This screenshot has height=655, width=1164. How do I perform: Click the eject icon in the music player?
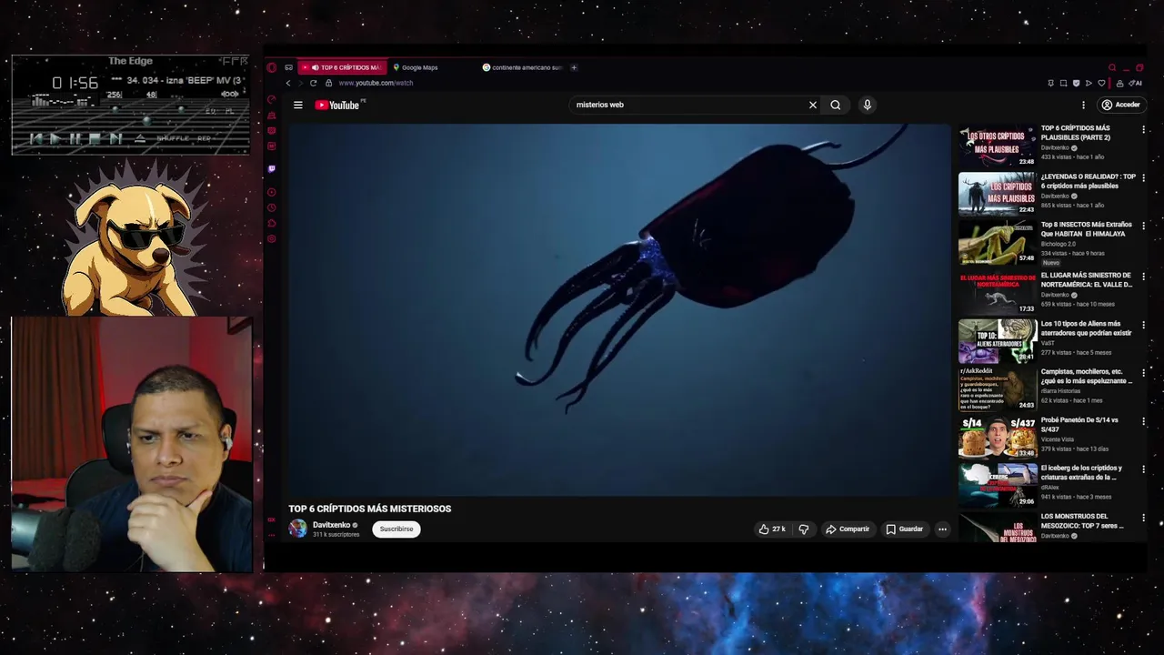point(140,138)
